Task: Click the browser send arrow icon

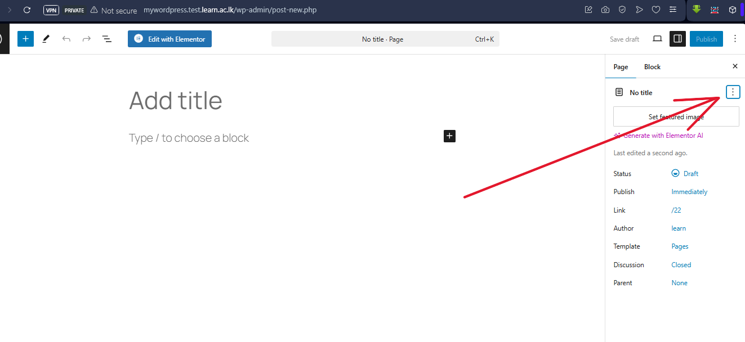Action: click(x=639, y=10)
